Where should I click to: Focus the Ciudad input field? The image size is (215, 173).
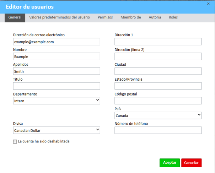click(158, 71)
